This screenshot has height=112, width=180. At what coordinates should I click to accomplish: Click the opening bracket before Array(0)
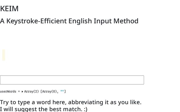(41, 92)
